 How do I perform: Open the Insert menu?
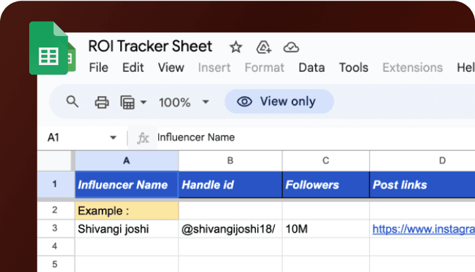214,68
